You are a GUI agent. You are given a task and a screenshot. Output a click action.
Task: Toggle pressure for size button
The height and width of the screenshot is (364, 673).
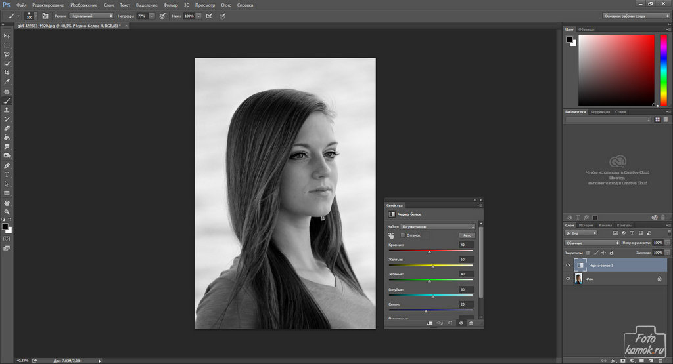pos(222,16)
